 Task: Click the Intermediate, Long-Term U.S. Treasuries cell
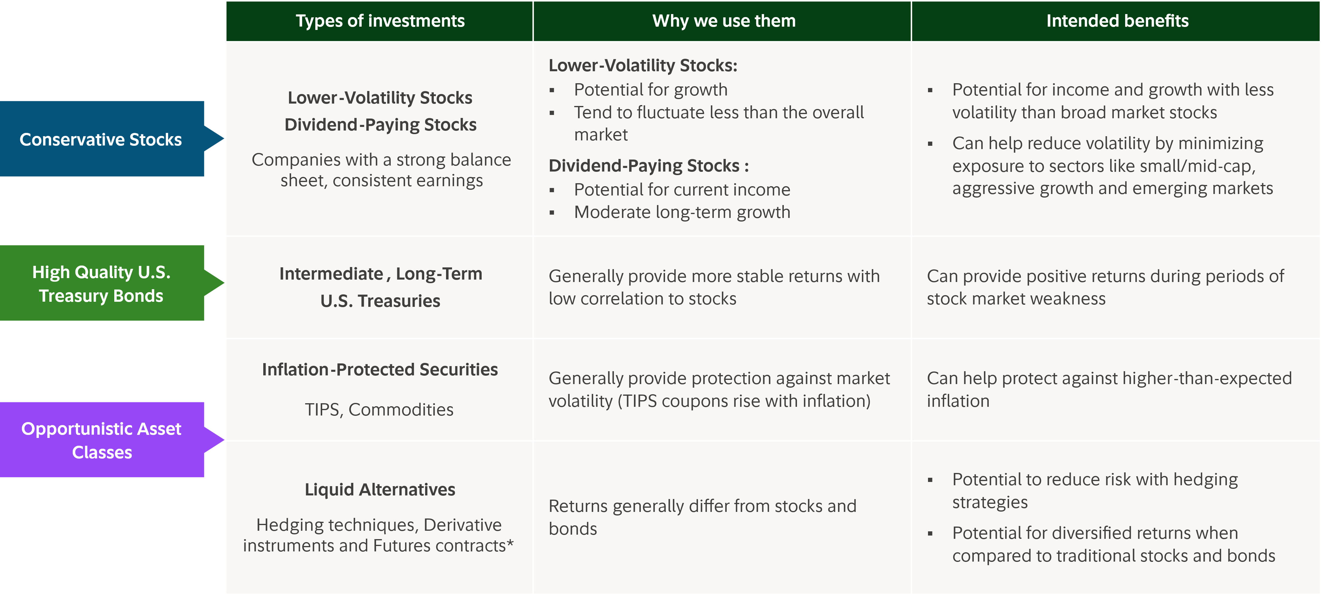pyautogui.click(x=380, y=287)
